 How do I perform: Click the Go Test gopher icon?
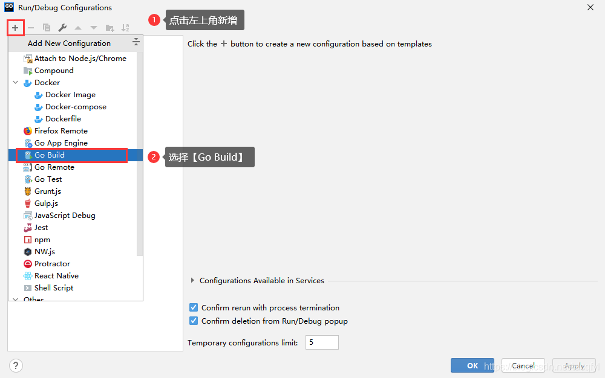click(27, 179)
